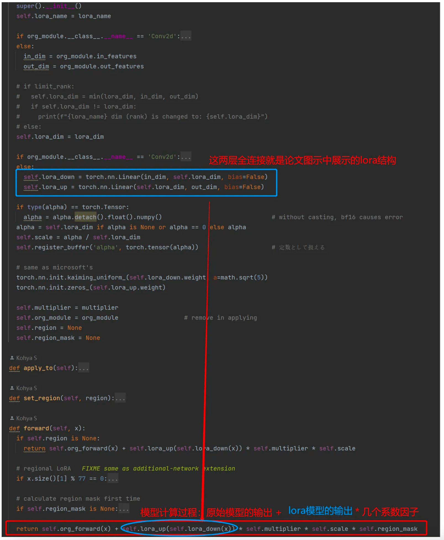The height and width of the screenshot is (540, 444).
Task: Click 'self.region = None' line
Action: (49, 328)
